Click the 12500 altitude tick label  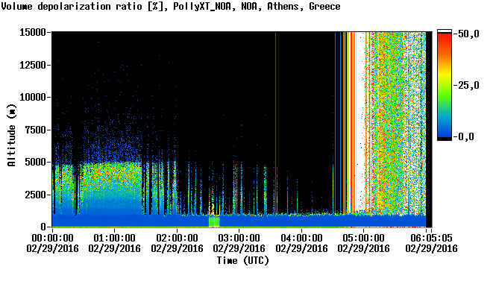click(33, 65)
